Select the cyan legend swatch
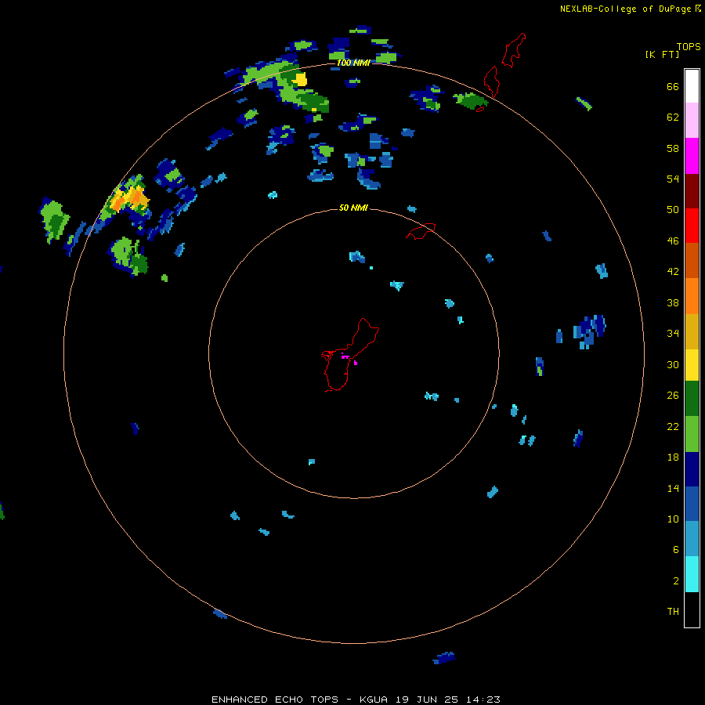The height and width of the screenshot is (705, 705). [692, 574]
